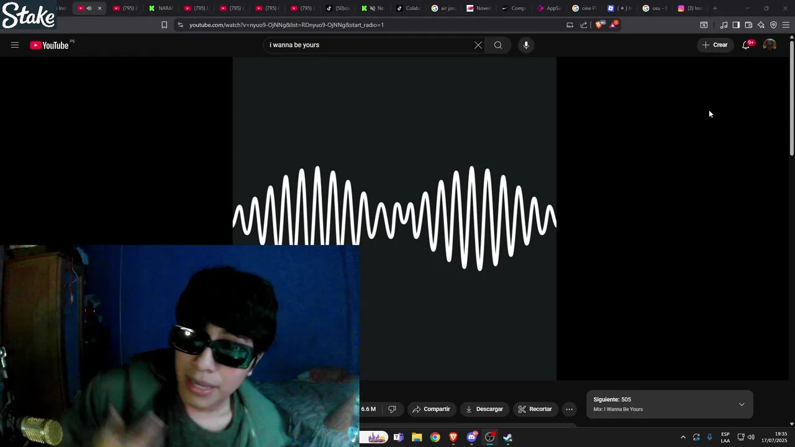795x447 pixels.
Task: Open the Leo AI sparkle icon
Action: pos(761,25)
